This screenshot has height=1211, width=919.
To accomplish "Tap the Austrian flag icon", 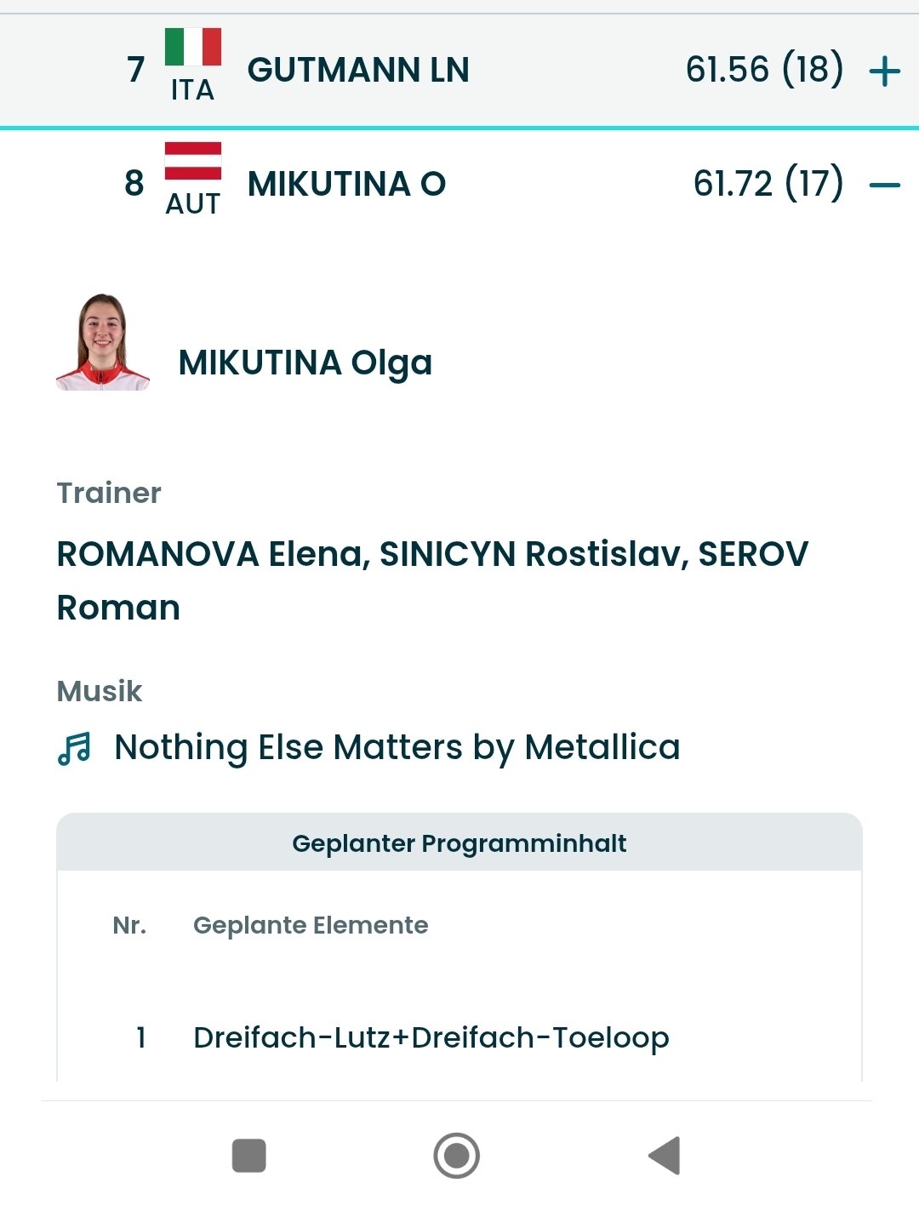I will pyautogui.click(x=193, y=161).
